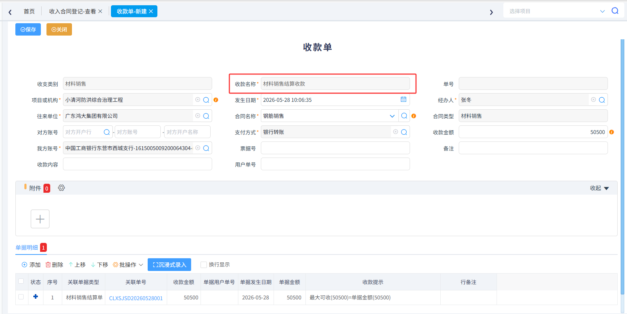627x314 pixels.
Task: Click the vertical scrollbar on right edge
Action: pos(623,167)
